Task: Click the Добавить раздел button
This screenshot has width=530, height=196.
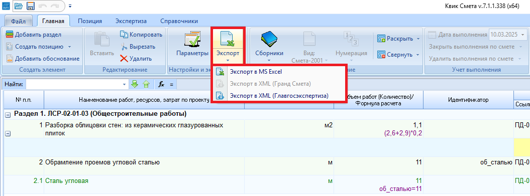Action: (34, 35)
